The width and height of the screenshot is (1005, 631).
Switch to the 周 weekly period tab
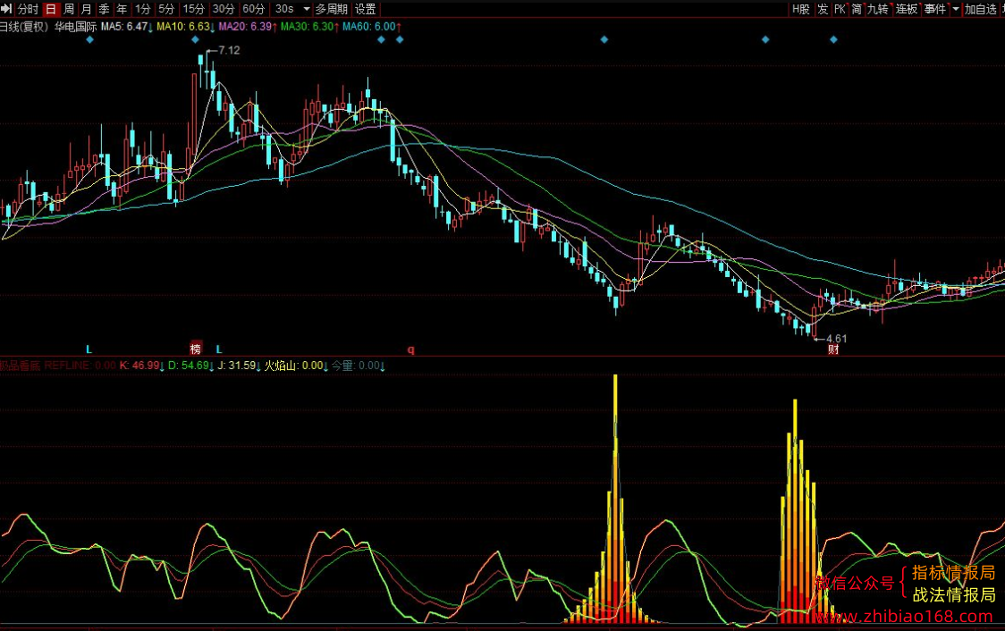(x=69, y=9)
